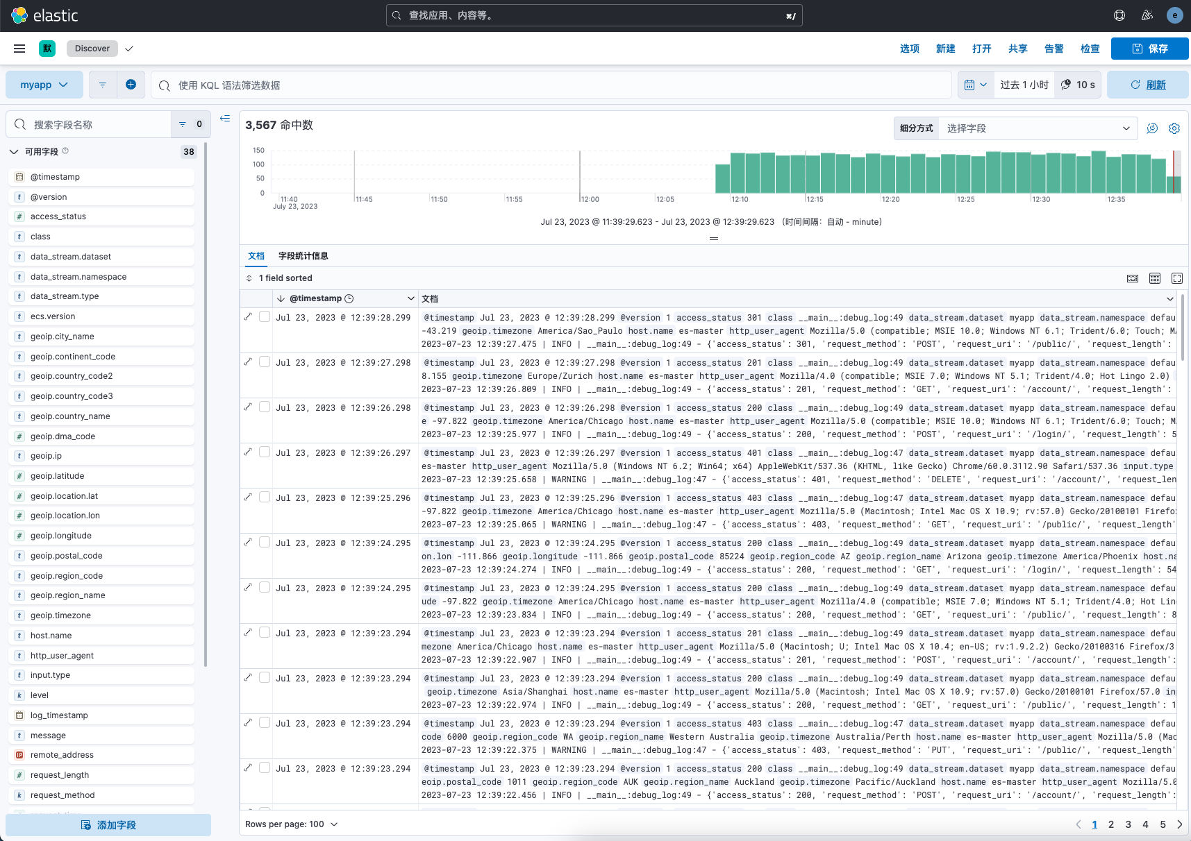This screenshot has width=1191, height=841.
Task: Select checkbox for row with Asia/Shanghai timezone
Action: point(265,677)
